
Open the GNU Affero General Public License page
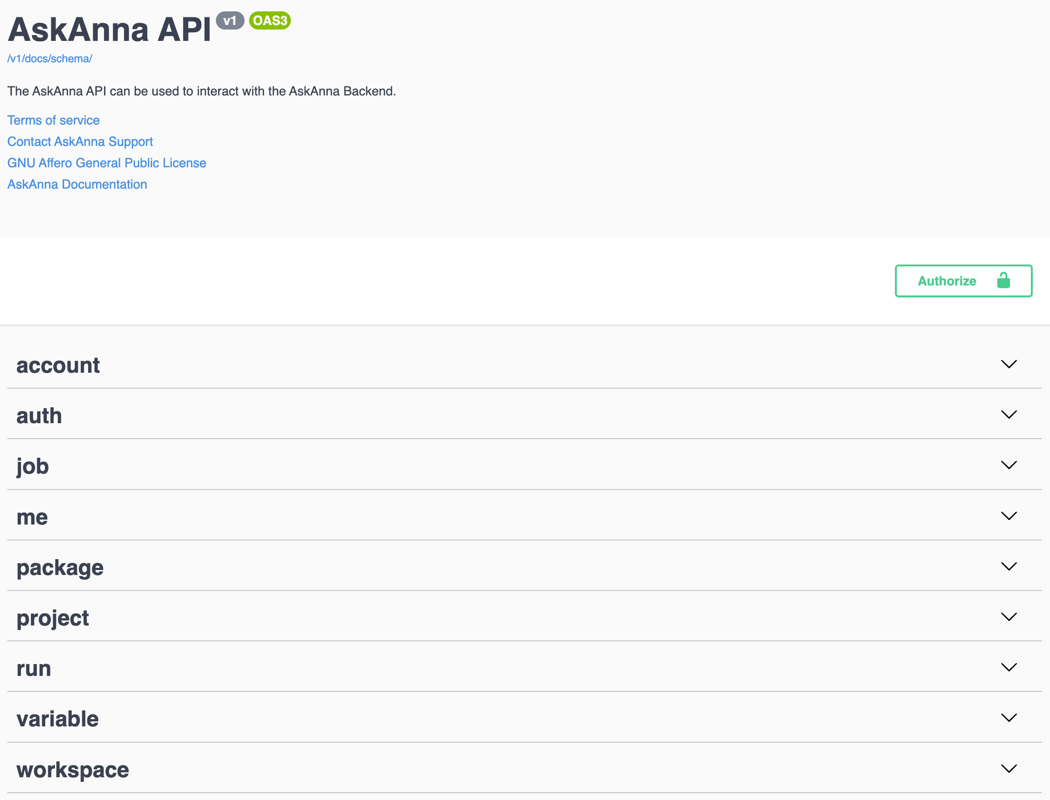coord(106,163)
